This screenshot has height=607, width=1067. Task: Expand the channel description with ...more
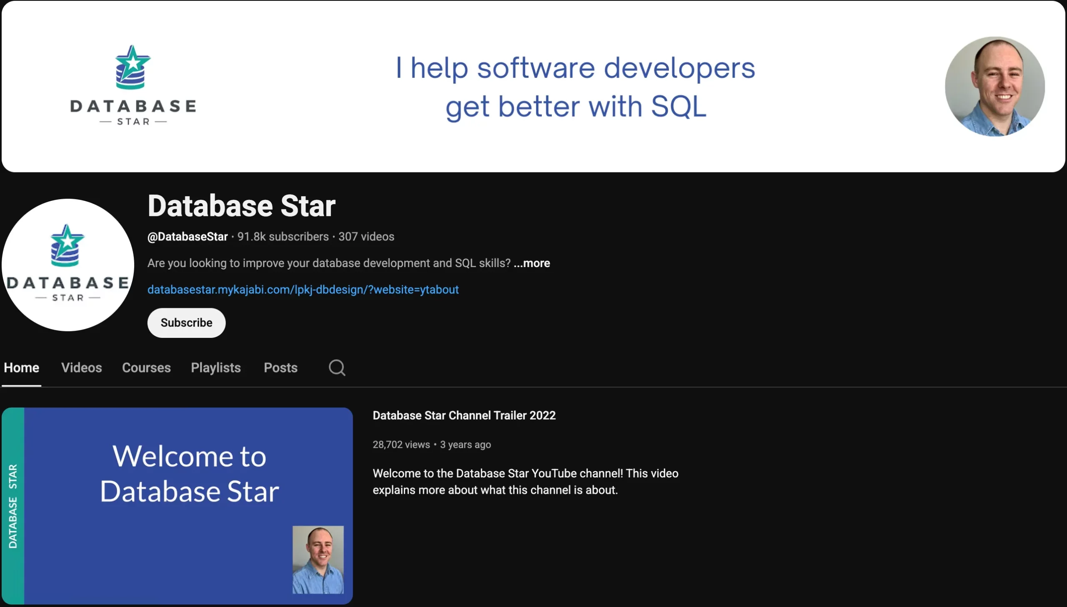[531, 263]
